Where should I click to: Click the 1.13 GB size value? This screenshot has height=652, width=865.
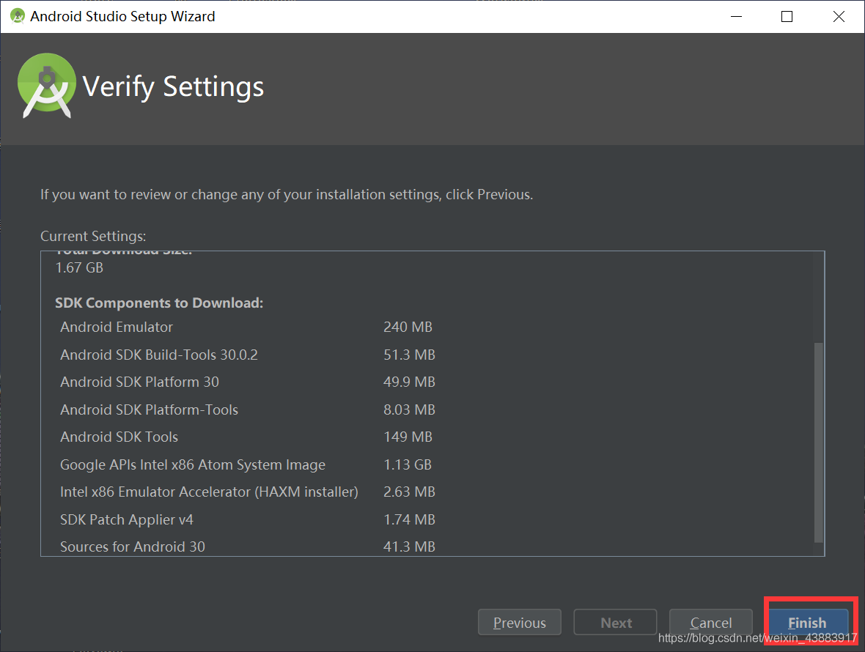click(407, 464)
